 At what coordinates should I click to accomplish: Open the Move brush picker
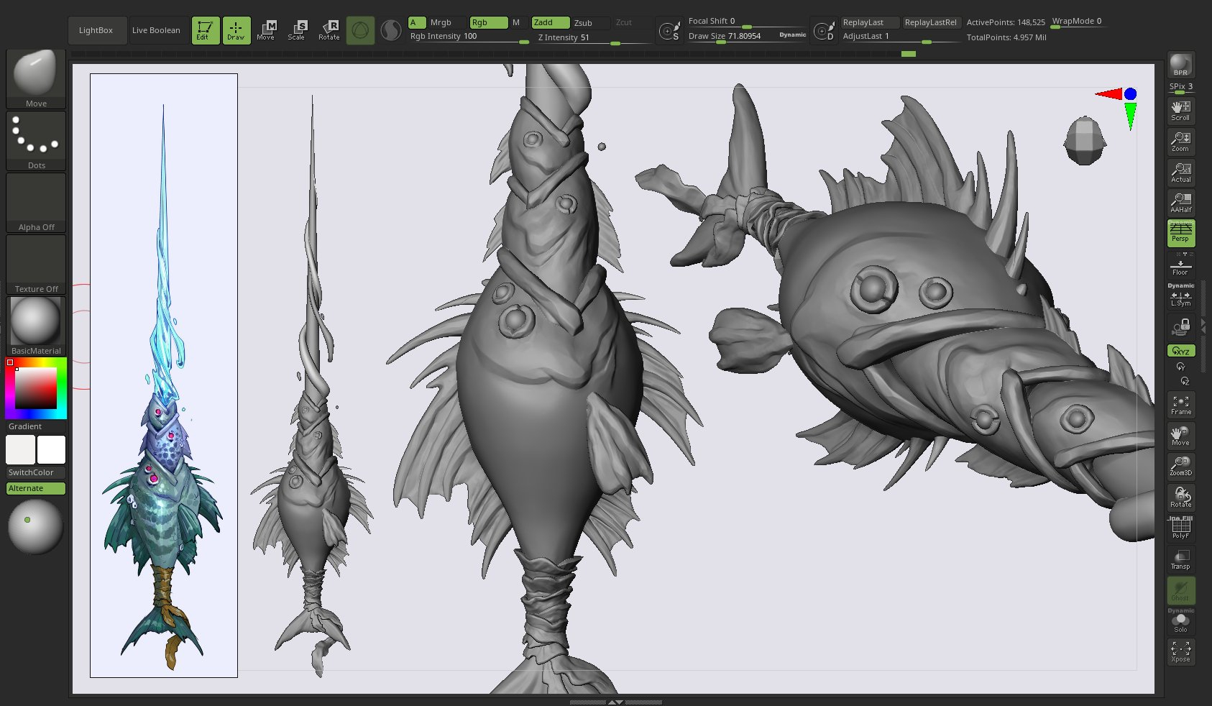(x=36, y=78)
